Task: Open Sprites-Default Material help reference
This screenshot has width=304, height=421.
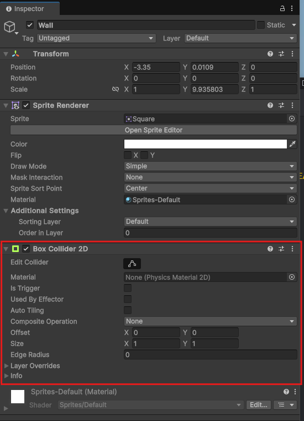Action: (286, 392)
